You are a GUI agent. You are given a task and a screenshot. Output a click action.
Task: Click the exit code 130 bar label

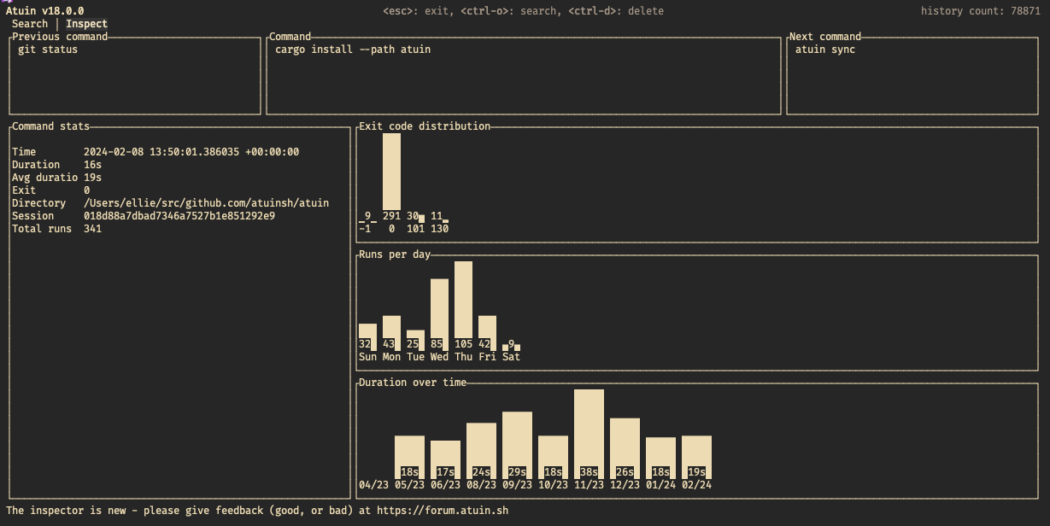coord(440,229)
